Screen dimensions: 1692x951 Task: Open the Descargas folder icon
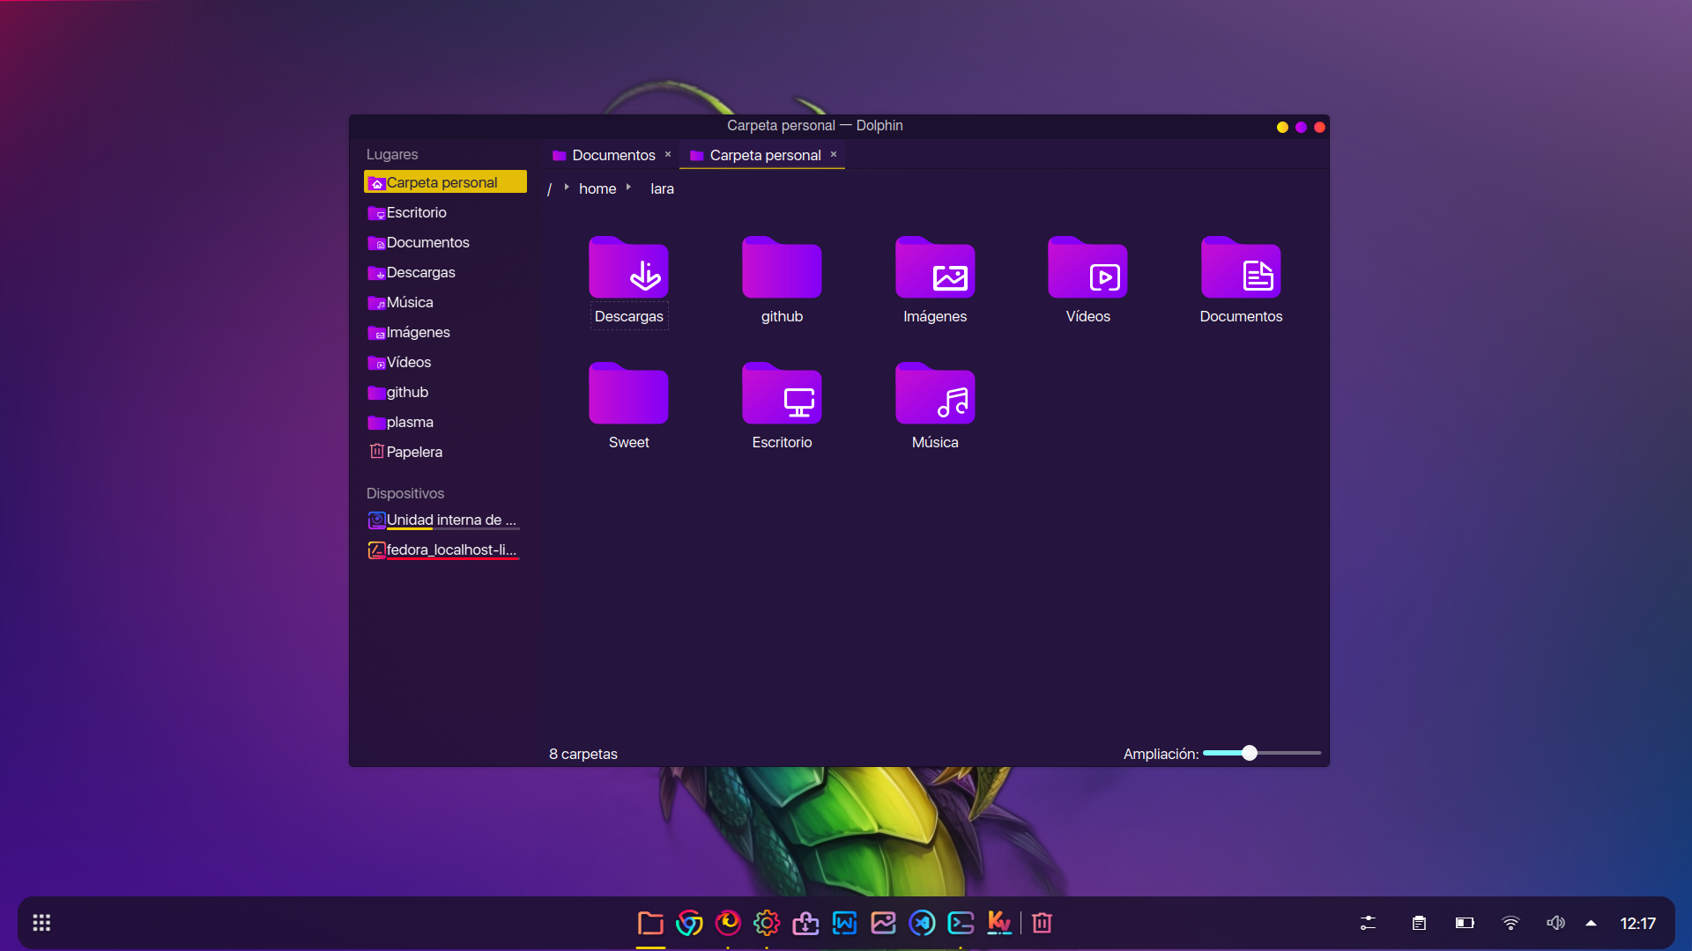(628, 268)
